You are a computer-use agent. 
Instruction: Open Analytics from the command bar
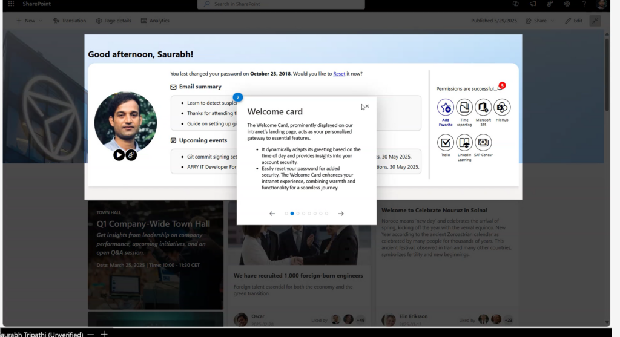point(155,21)
